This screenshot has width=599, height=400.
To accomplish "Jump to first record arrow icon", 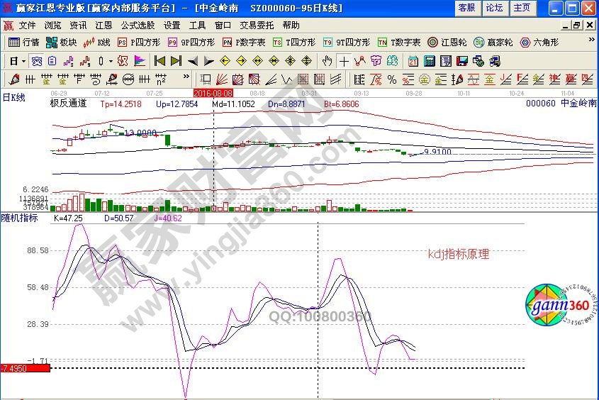I will (160, 60).
